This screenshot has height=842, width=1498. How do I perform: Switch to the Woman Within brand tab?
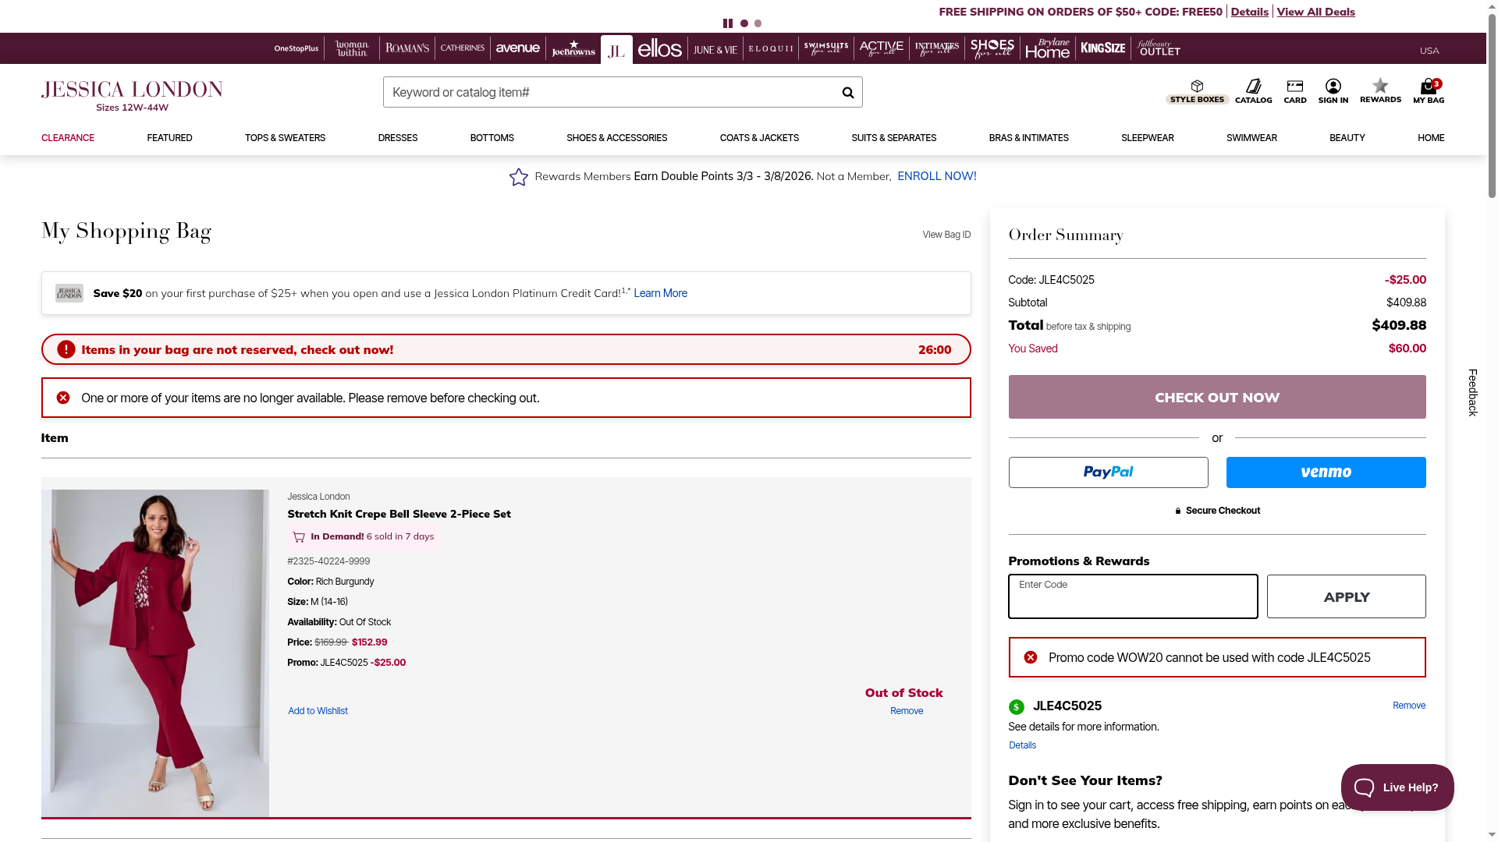coord(352,49)
